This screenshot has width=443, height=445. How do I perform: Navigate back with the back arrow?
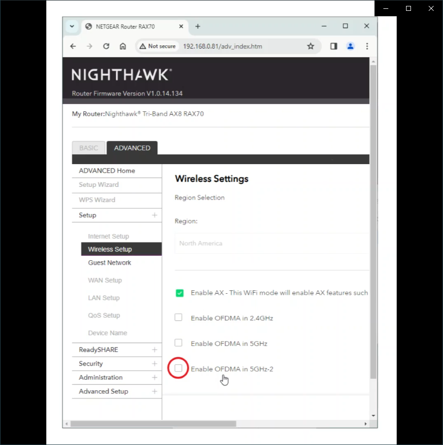[x=73, y=46]
